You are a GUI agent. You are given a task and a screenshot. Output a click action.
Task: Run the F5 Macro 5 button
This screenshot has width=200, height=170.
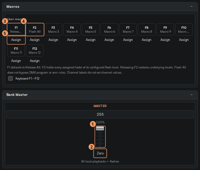pyautogui.click(x=91, y=30)
